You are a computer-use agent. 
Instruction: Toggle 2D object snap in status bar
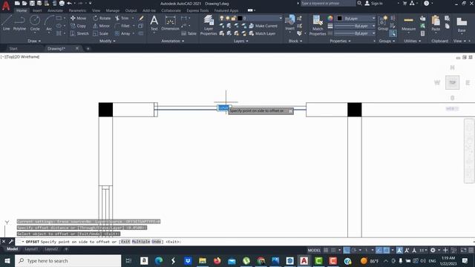point(386,250)
